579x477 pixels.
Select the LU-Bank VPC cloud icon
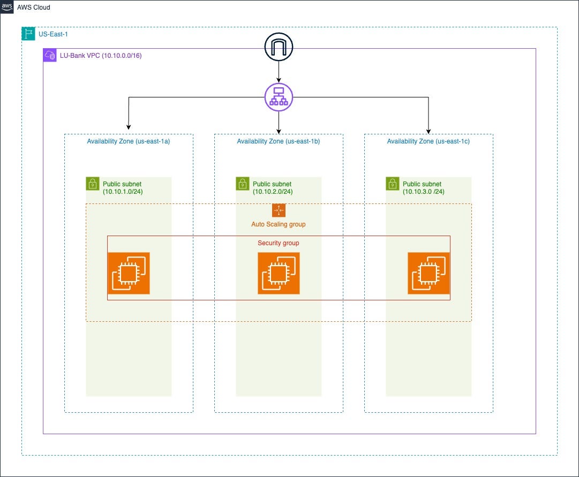click(50, 55)
